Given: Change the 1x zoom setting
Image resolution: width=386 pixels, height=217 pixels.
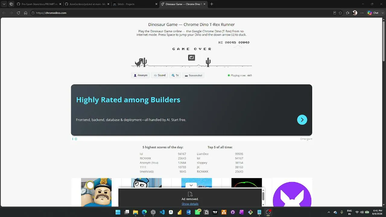Looking at the screenshot, I should click(x=175, y=75).
